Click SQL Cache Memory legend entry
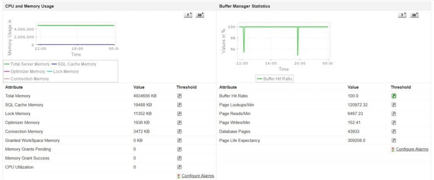The image size is (434, 180). (x=74, y=64)
